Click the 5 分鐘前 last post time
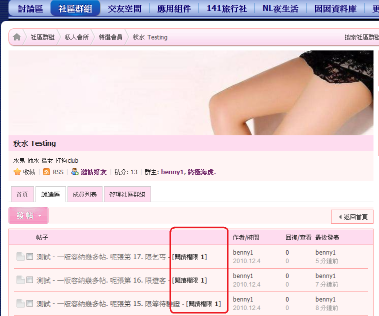Screen dimensions: 379x316 326,261
